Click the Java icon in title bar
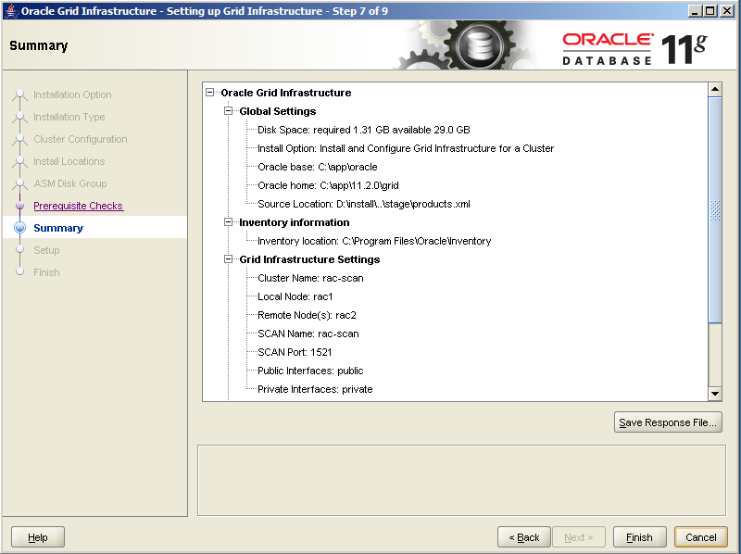This screenshot has height=554, width=741. (11, 10)
